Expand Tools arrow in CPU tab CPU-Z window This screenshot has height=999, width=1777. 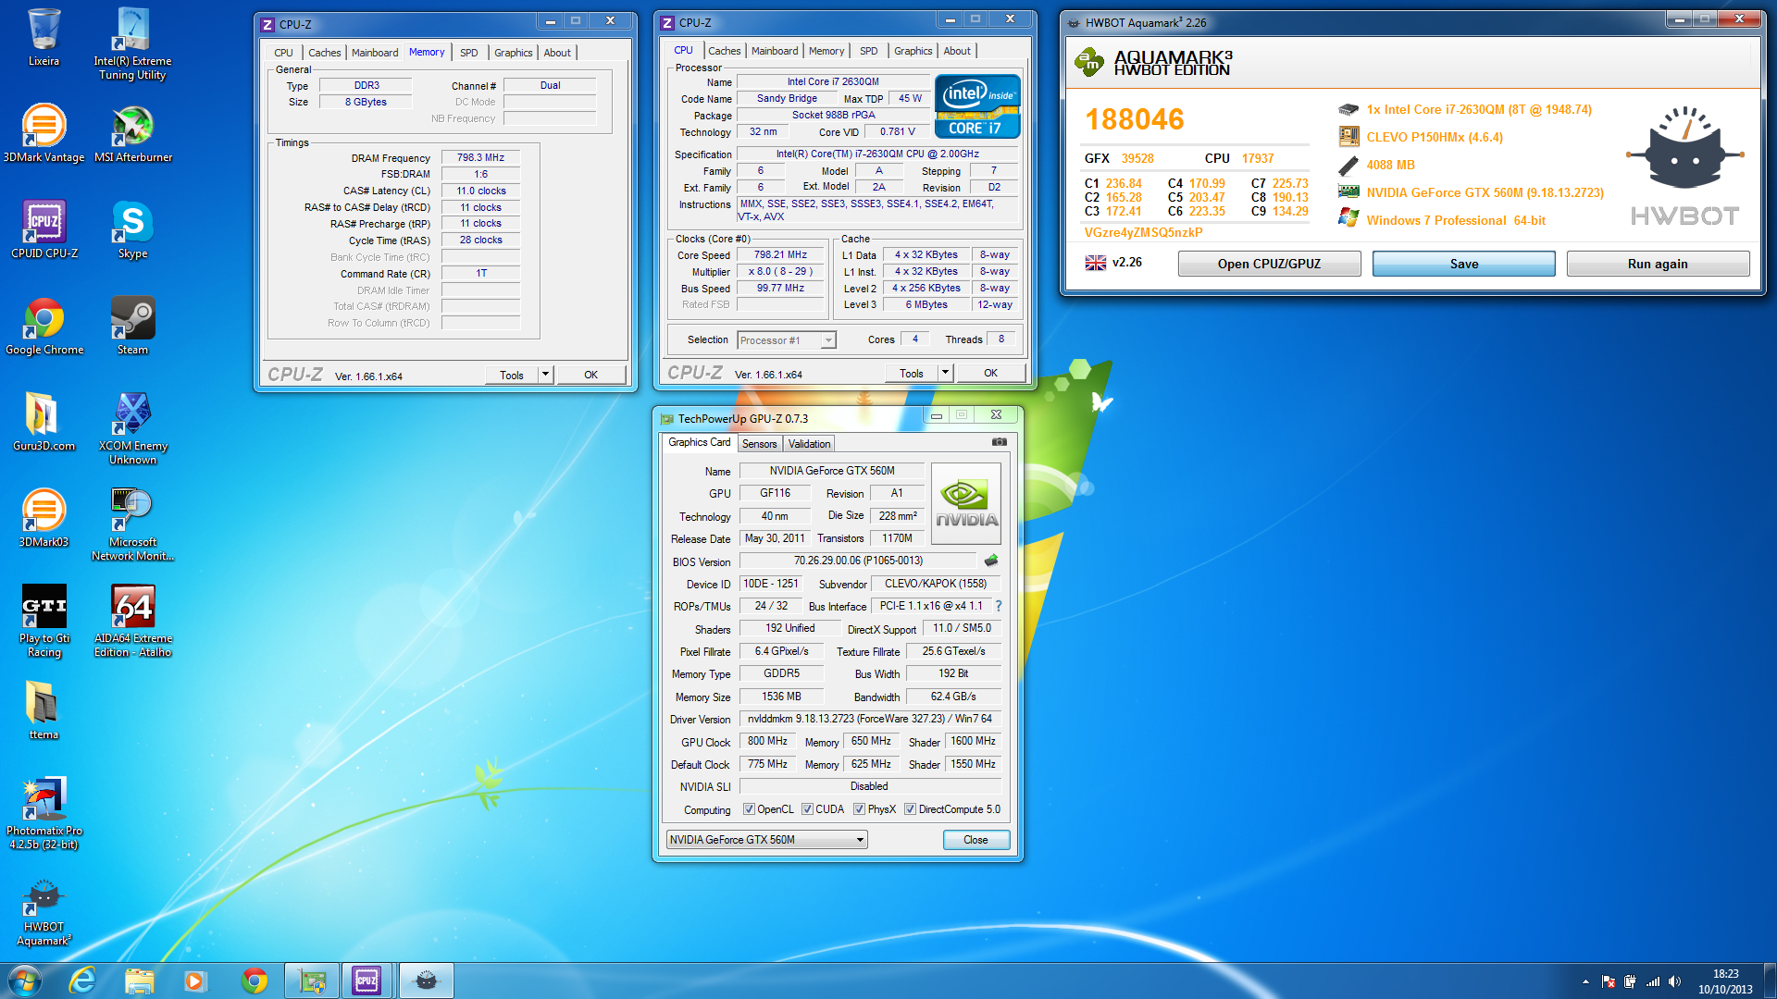click(x=945, y=373)
